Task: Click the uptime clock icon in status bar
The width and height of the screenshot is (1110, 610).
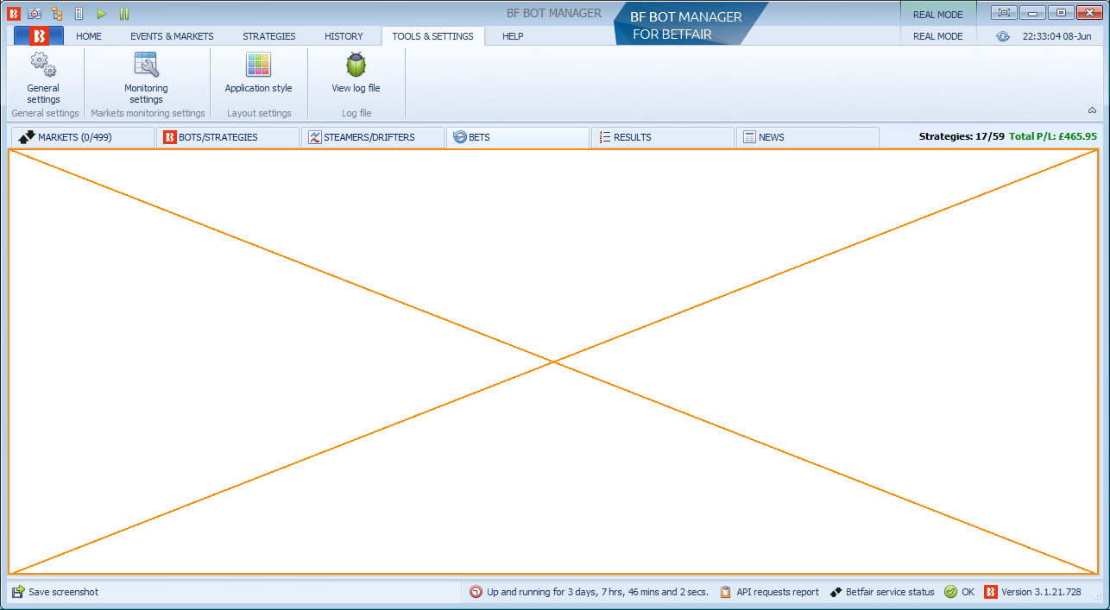Action: [476, 592]
